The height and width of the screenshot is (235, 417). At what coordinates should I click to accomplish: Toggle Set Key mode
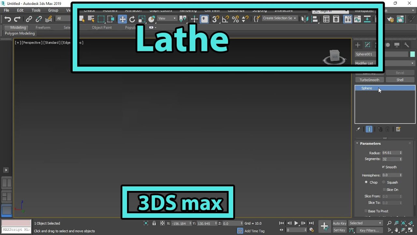click(339, 230)
